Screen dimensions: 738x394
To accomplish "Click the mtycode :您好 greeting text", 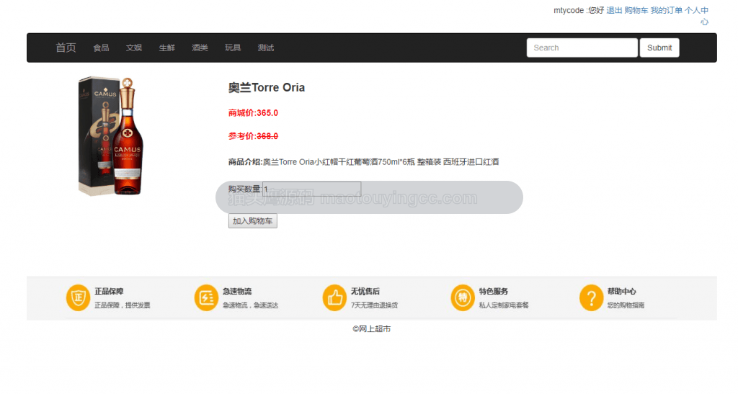I will pyautogui.click(x=579, y=10).
